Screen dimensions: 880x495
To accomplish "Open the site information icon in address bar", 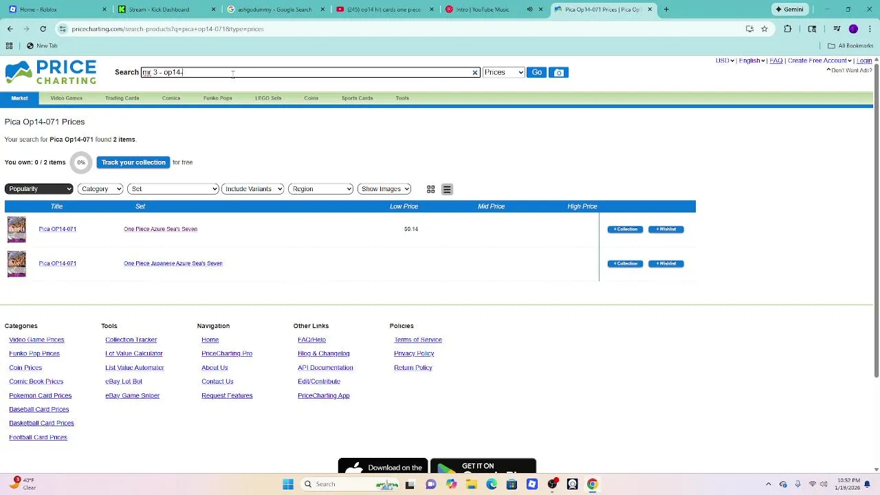I will pos(63,29).
